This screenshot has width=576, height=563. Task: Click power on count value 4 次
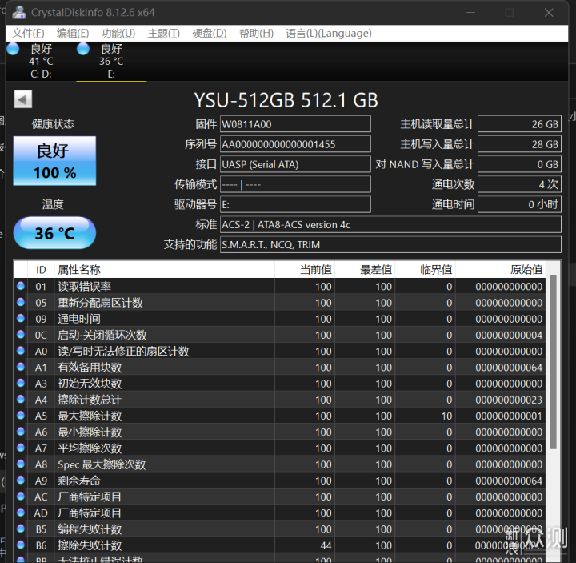[519, 184]
